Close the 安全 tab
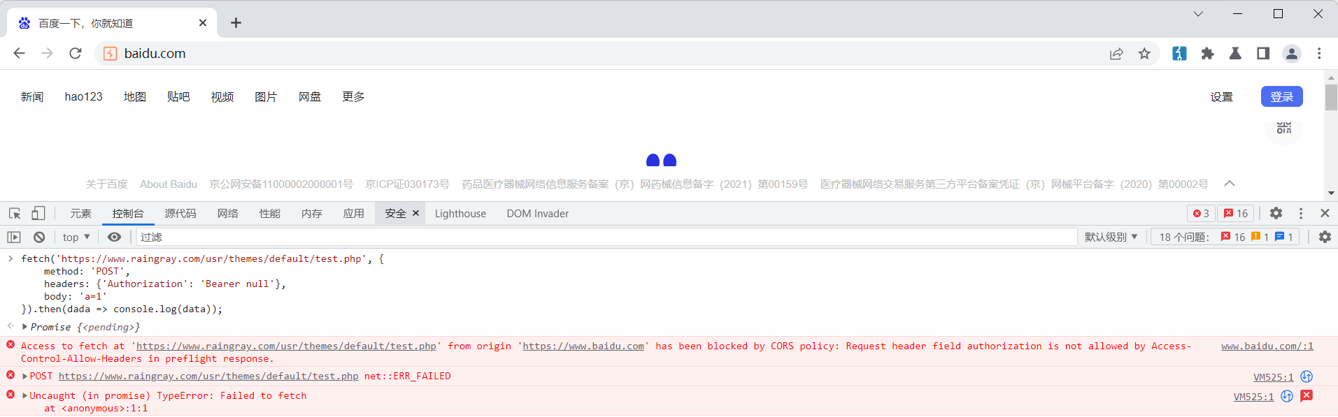Screen dimensions: 1338x417 pyautogui.click(x=416, y=214)
